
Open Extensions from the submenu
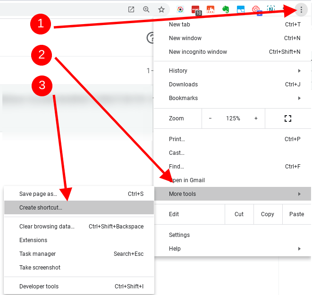79,240
